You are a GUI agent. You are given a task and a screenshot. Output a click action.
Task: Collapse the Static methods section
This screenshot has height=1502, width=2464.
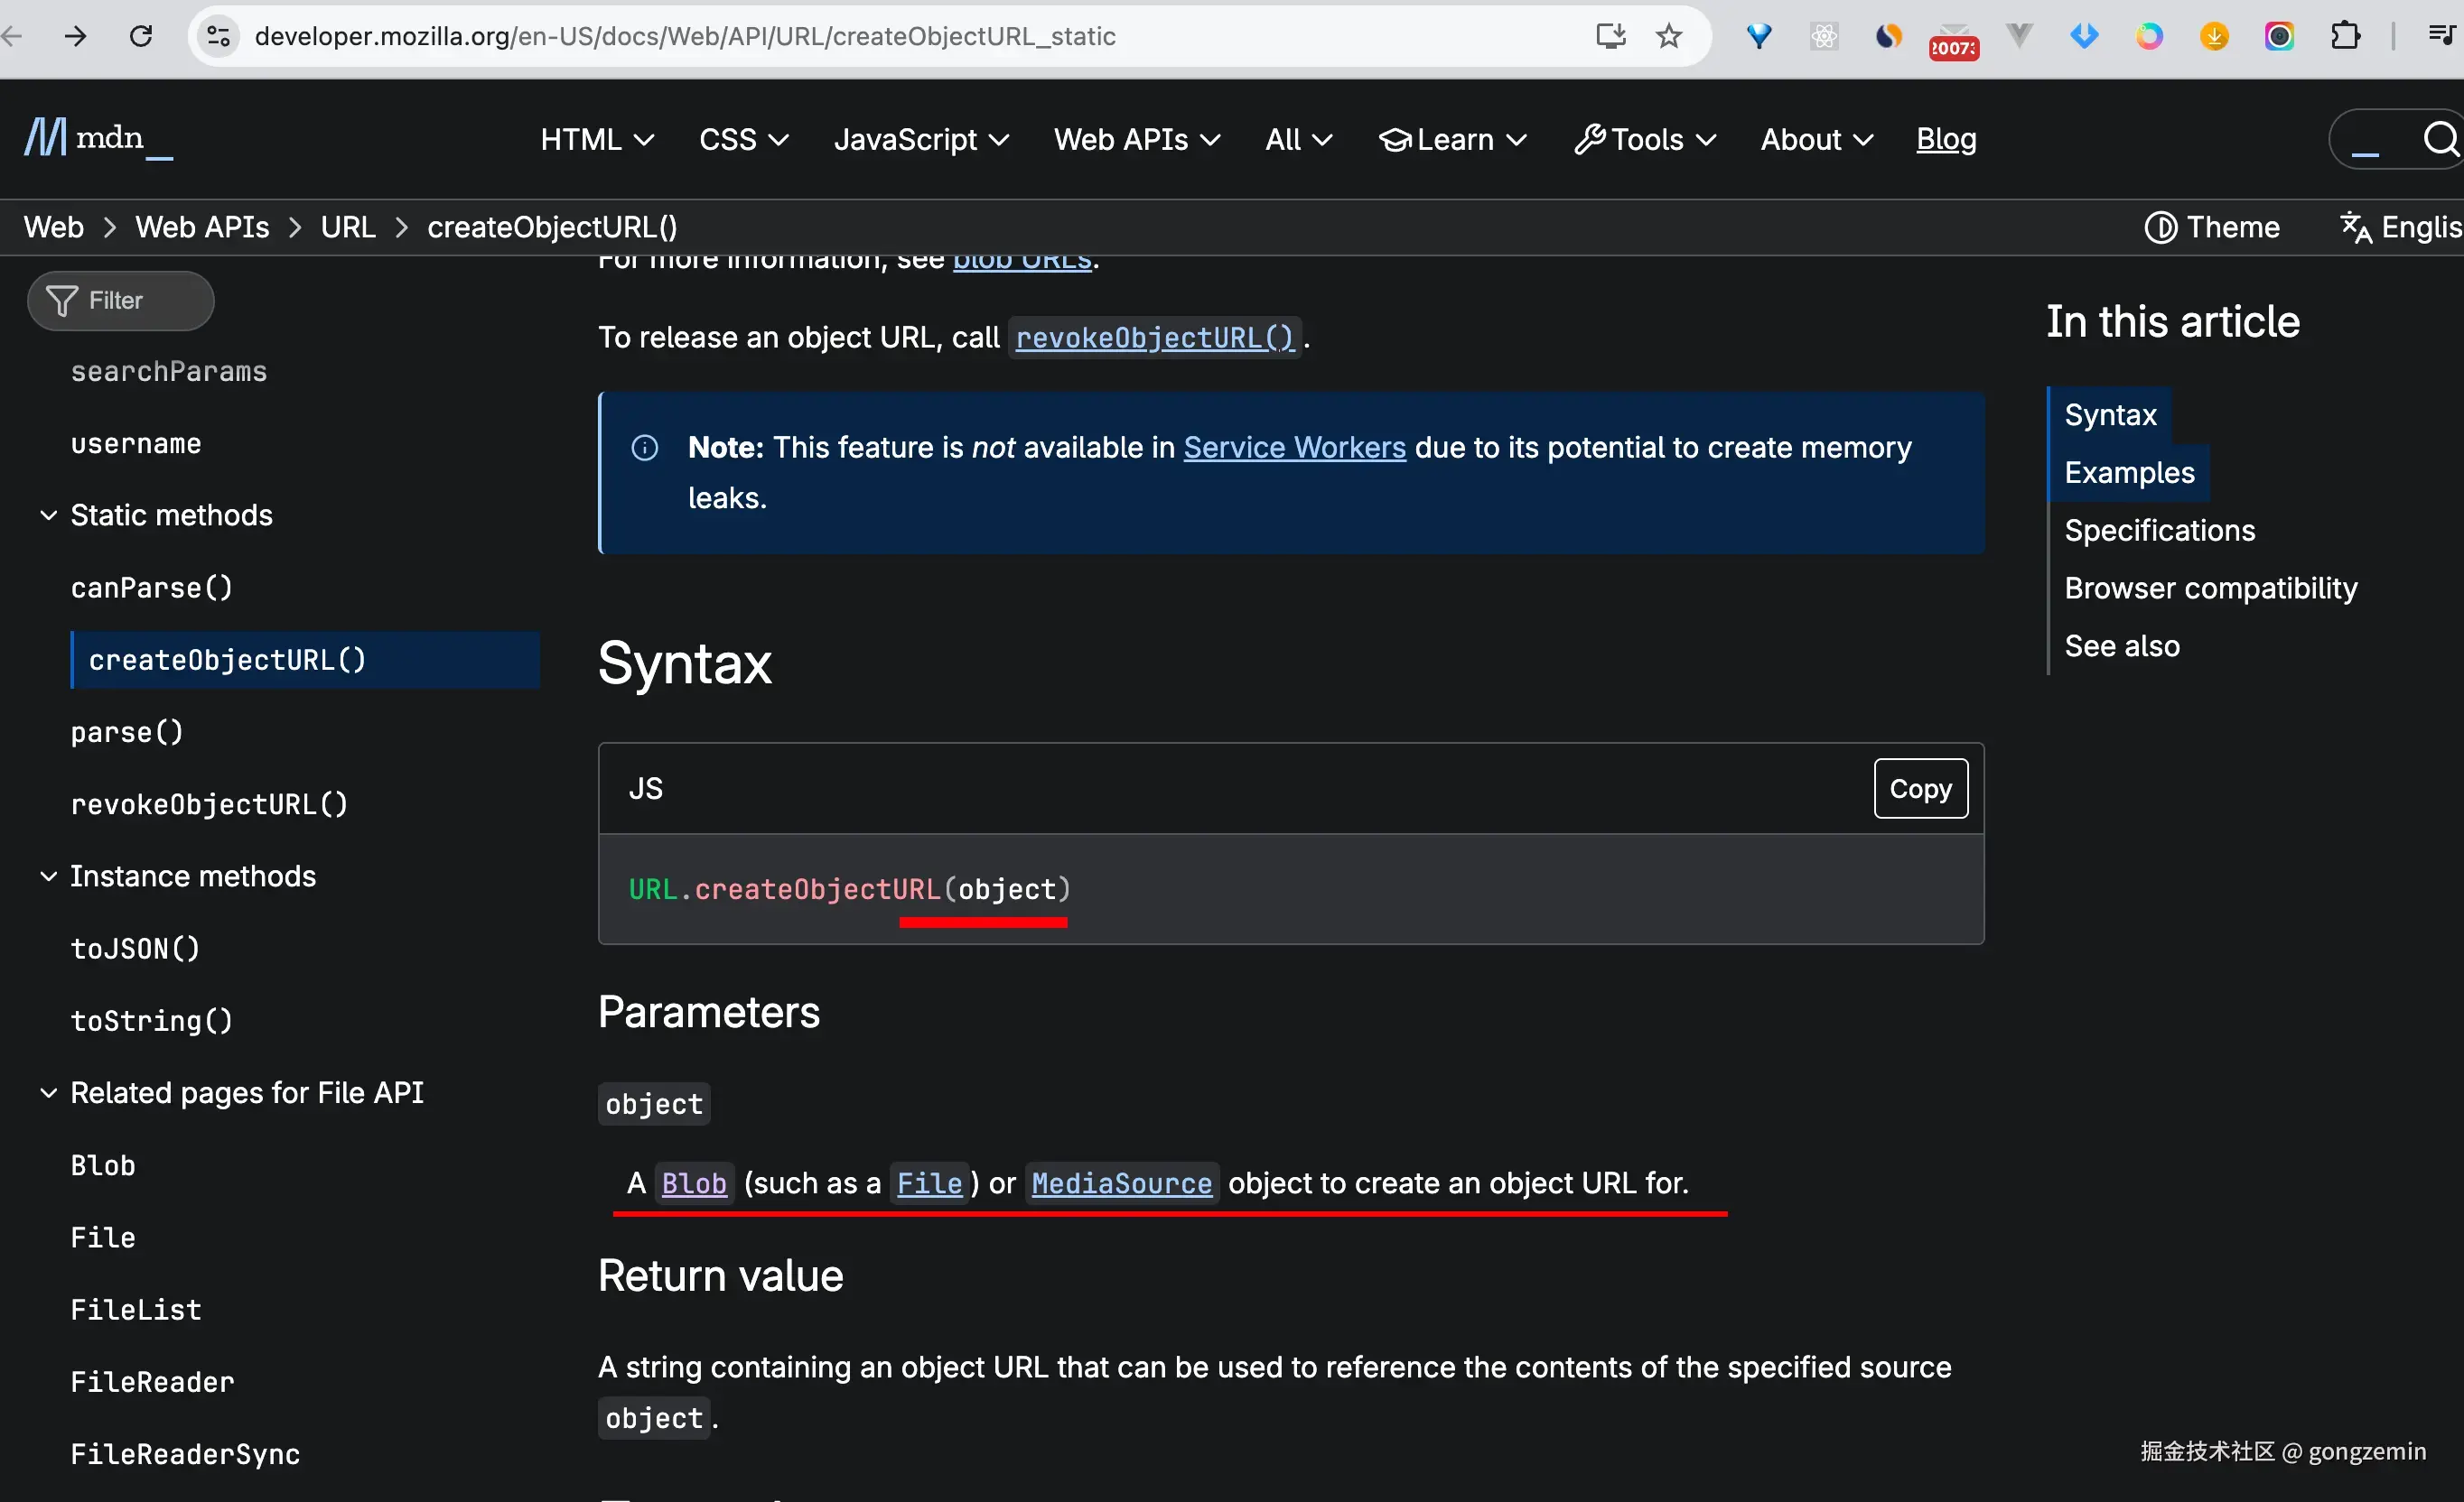tap(48, 515)
